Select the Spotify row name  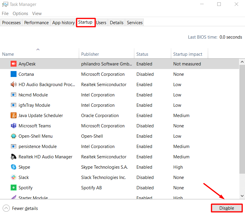coord(25,188)
